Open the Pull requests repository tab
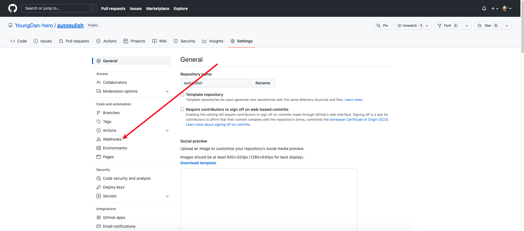This screenshot has width=524, height=231. tap(74, 41)
